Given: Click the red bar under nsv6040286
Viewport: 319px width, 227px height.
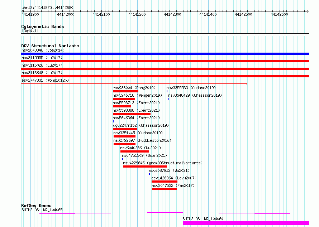Looking at the screenshot, I should pyautogui.click(x=135, y=151).
